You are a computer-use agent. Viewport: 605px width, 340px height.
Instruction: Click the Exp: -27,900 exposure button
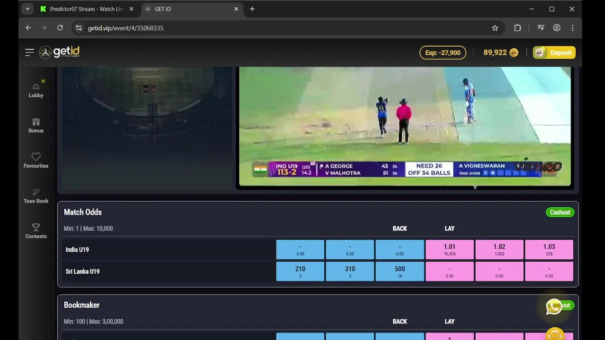point(443,52)
